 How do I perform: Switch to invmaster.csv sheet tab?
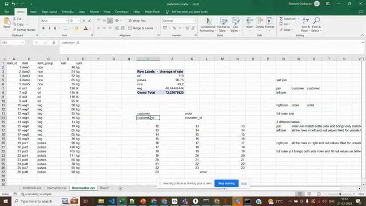(57, 188)
